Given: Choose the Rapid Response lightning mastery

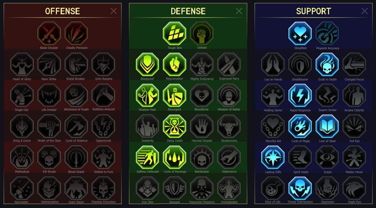Looking at the screenshot, I should click(x=300, y=95).
